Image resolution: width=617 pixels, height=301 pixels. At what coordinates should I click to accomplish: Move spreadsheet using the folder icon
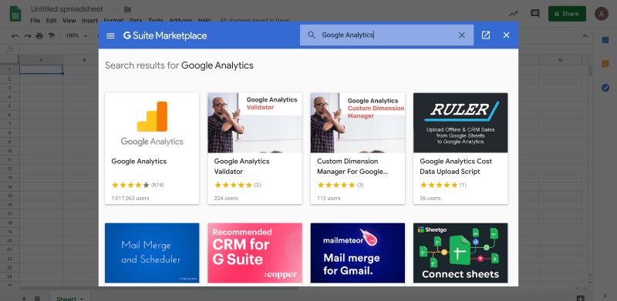(x=127, y=9)
